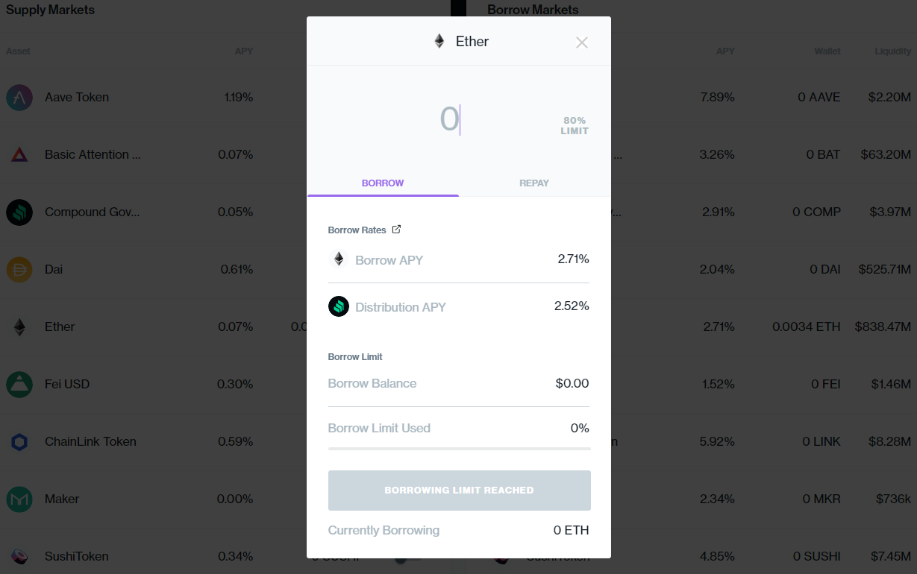Click the SushiToken icon
The width and height of the screenshot is (917, 574).
pyautogui.click(x=19, y=556)
